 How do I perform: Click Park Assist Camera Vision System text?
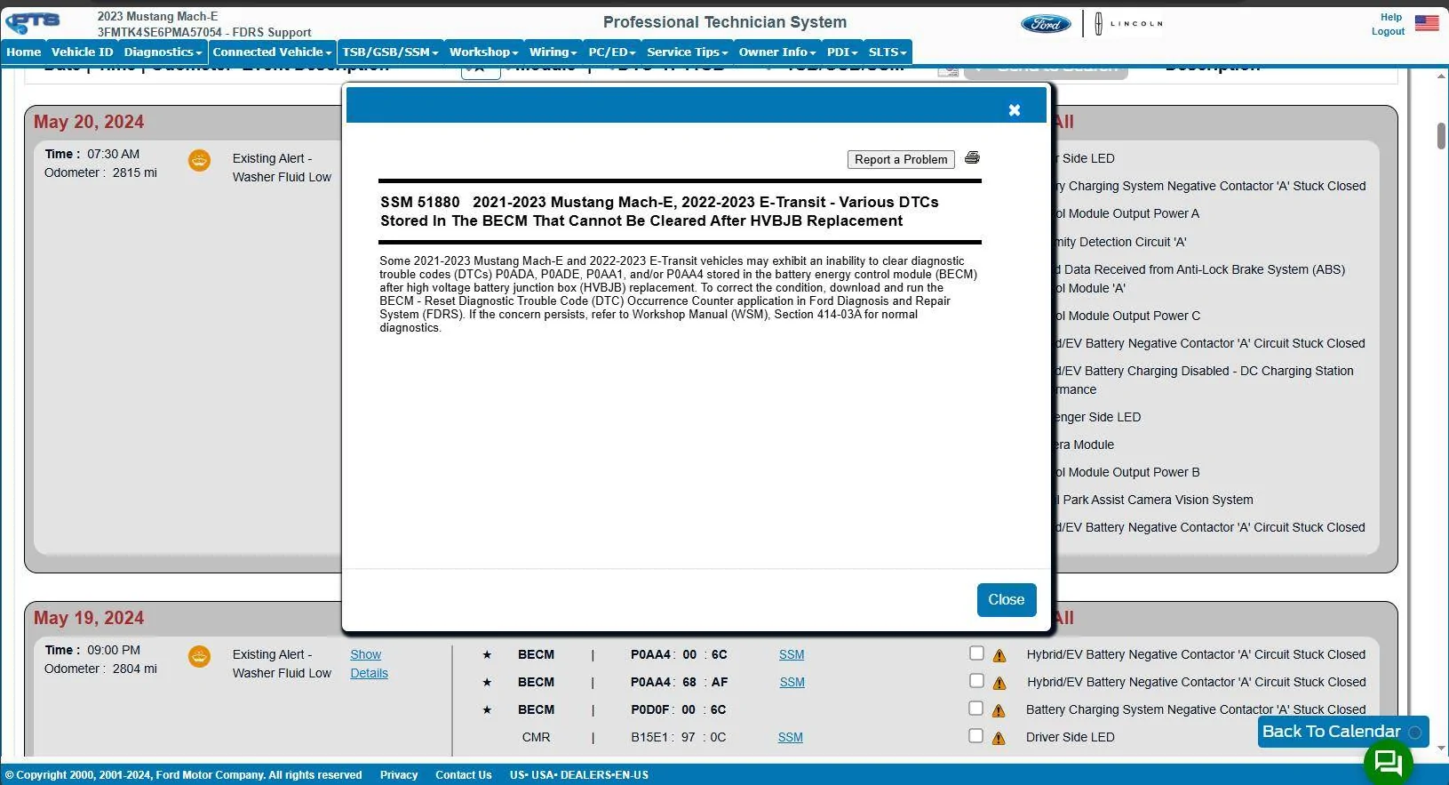click(1158, 500)
